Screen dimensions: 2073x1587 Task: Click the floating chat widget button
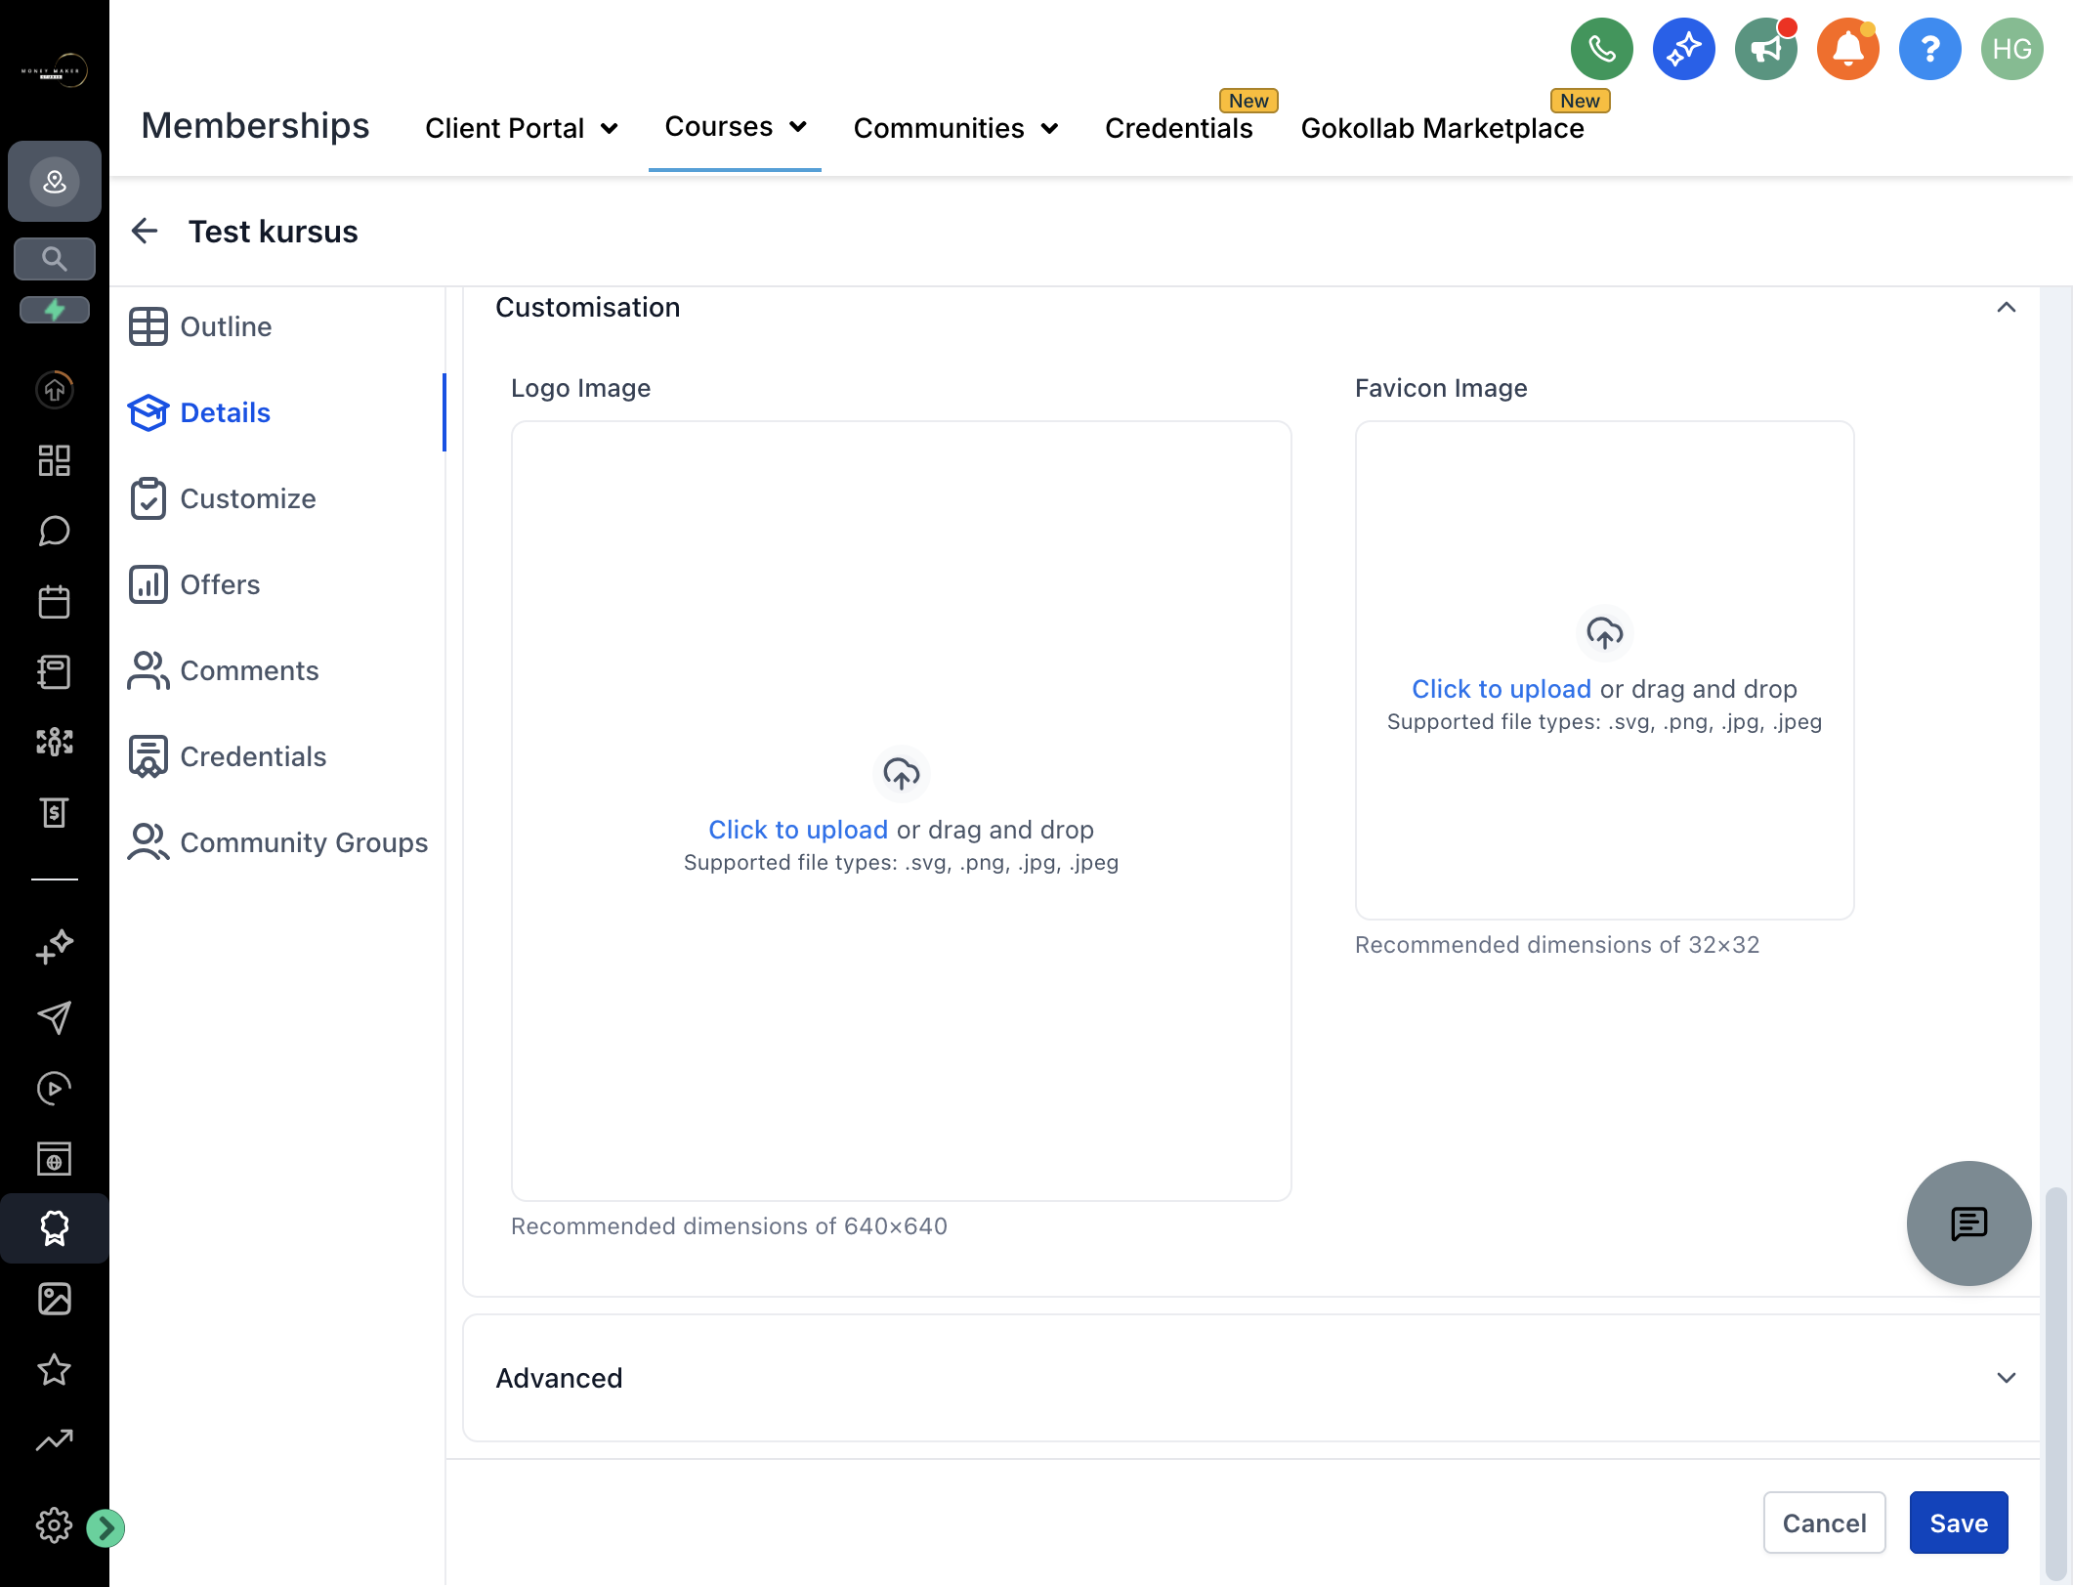(x=1968, y=1222)
